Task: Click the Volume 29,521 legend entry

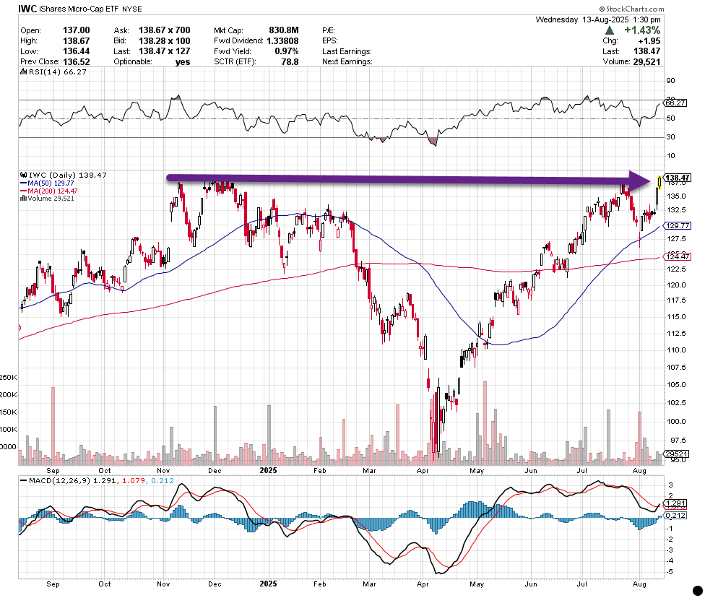Action: pos(51,199)
